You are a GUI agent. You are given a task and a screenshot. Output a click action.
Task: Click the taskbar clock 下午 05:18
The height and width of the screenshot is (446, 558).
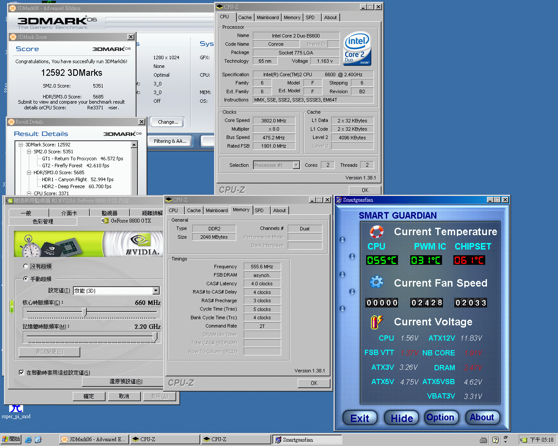[x=542, y=440]
